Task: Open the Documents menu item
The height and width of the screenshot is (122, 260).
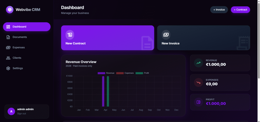Action: [20, 37]
